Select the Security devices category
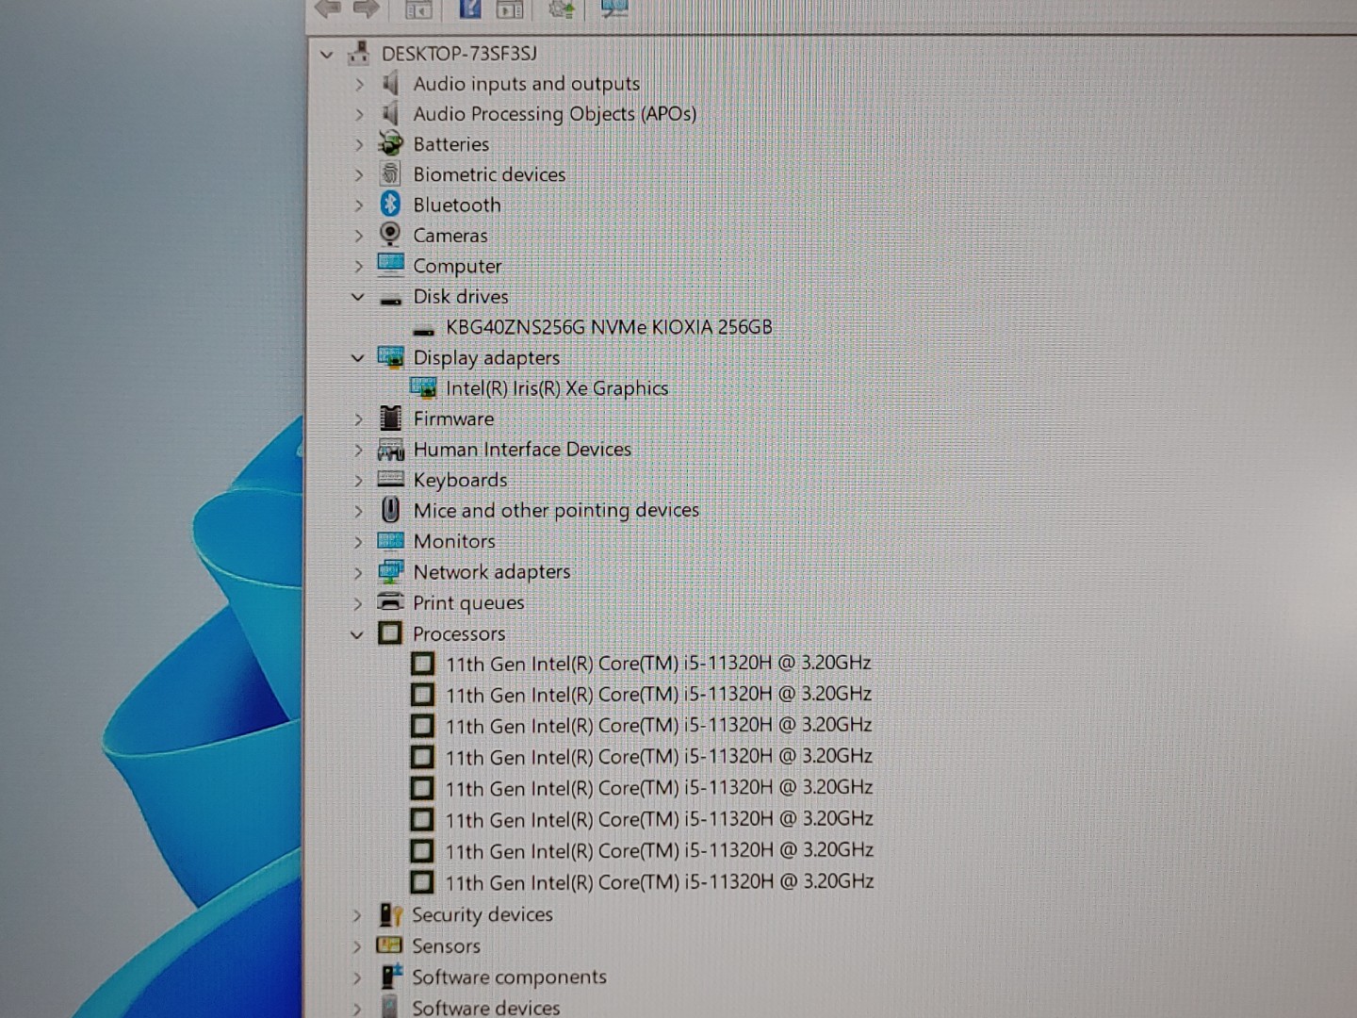 [x=482, y=914]
